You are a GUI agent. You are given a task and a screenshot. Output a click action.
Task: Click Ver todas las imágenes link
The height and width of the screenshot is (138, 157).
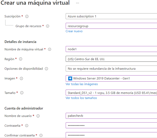(x=82, y=84)
